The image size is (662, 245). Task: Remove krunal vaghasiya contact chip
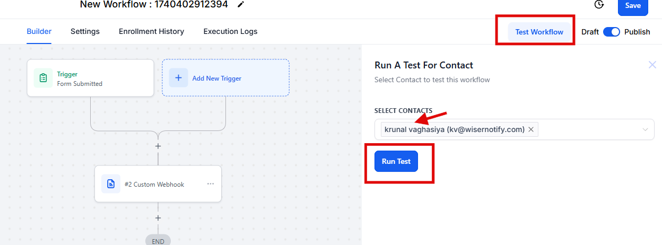(531, 129)
